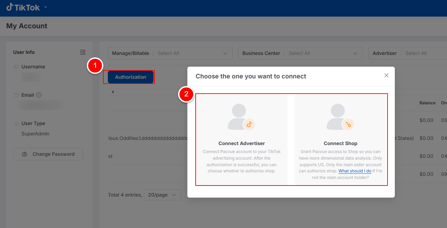The image size is (447, 228).
Task: Select the Connect Shop card
Action: pyautogui.click(x=341, y=140)
